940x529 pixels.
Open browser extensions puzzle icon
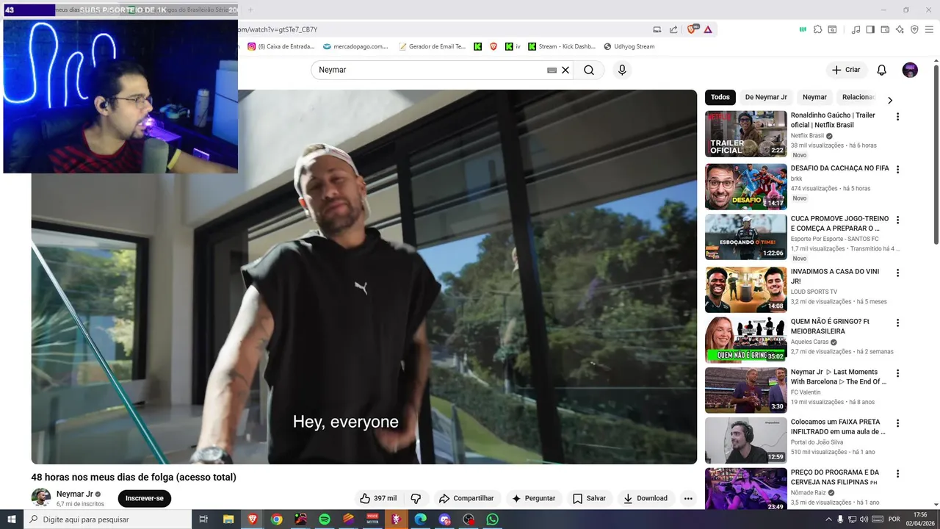click(817, 29)
